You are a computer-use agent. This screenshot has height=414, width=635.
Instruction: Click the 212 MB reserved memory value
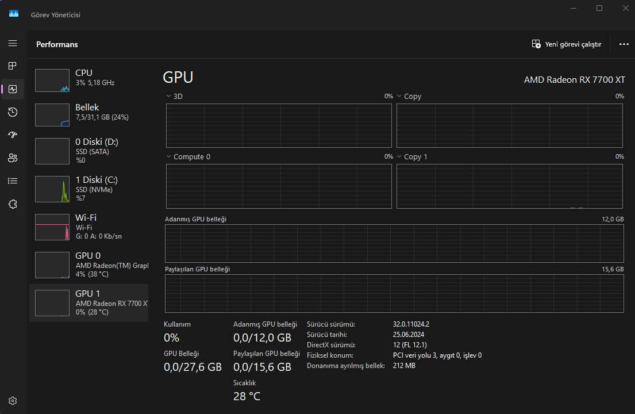404,366
